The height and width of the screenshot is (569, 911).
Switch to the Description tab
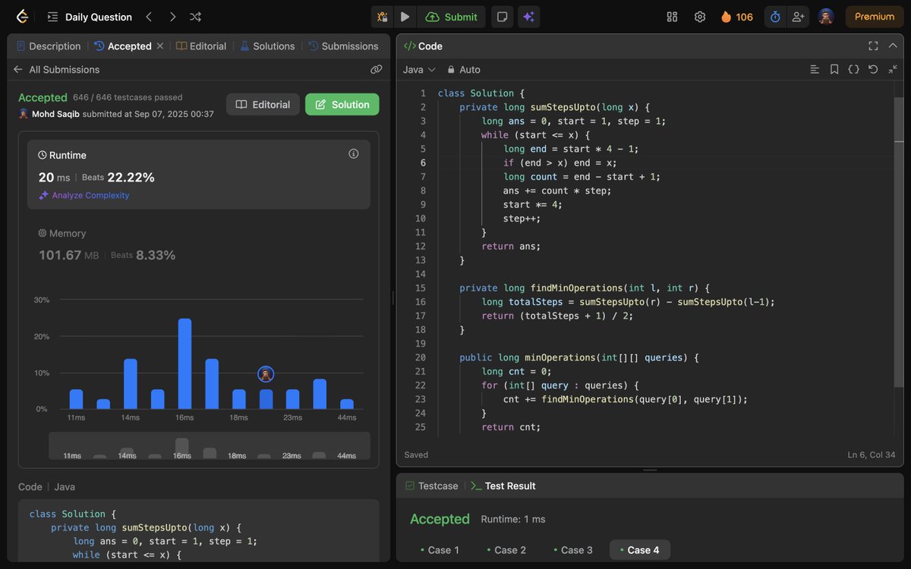coord(49,46)
